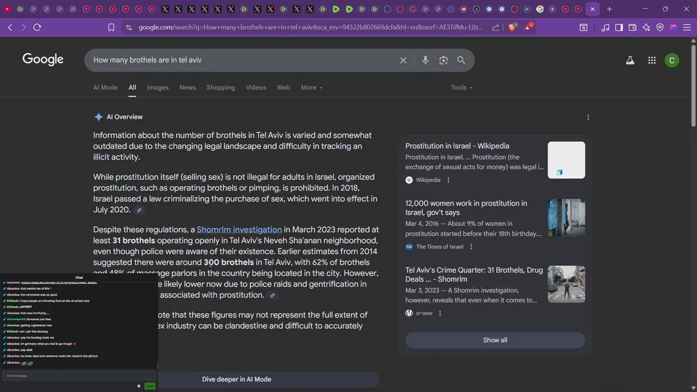Reload the page with the refresh icon
697x392 pixels.
[x=37, y=27]
